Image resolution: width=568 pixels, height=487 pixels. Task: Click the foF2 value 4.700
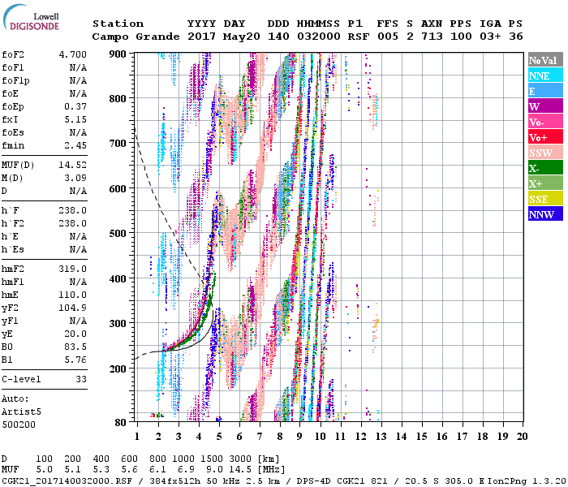click(x=73, y=54)
